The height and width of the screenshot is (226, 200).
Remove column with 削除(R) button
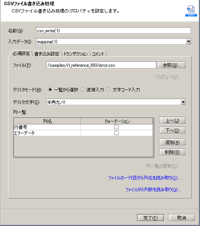pos(172,152)
